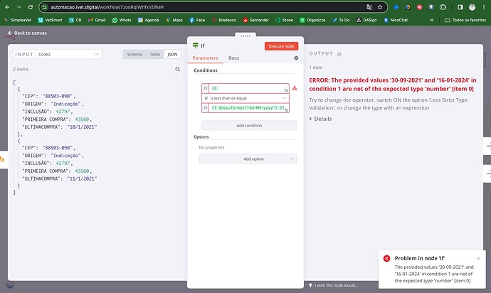
Task: Click the $now.format expression field
Action: [248, 108]
